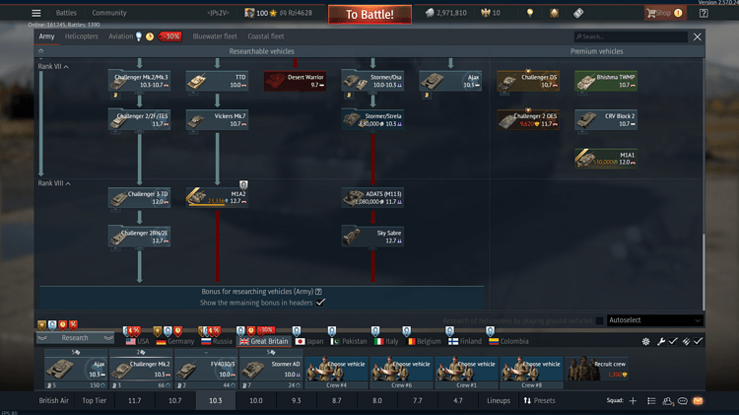Click the To Battle! button
This screenshot has height=415, width=739.
coord(369,14)
